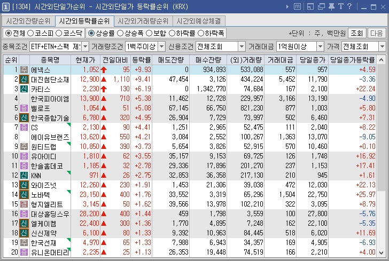Click the 증 badge icon beside 유아이디

(24, 156)
